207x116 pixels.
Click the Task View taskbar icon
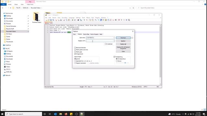tap(50, 114)
